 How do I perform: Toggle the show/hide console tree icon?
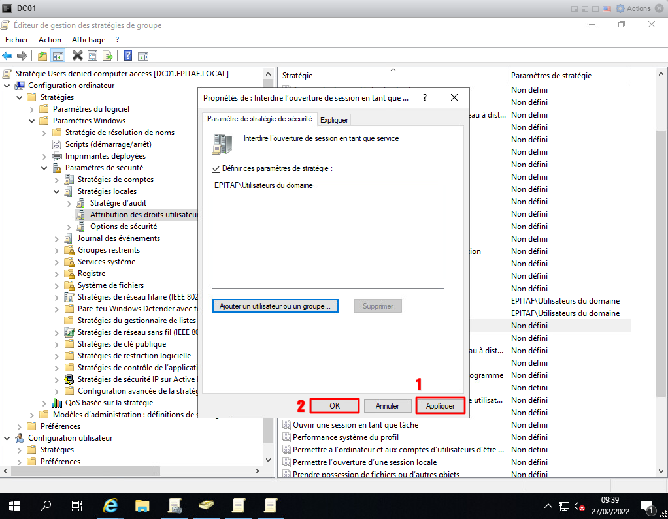click(x=58, y=55)
